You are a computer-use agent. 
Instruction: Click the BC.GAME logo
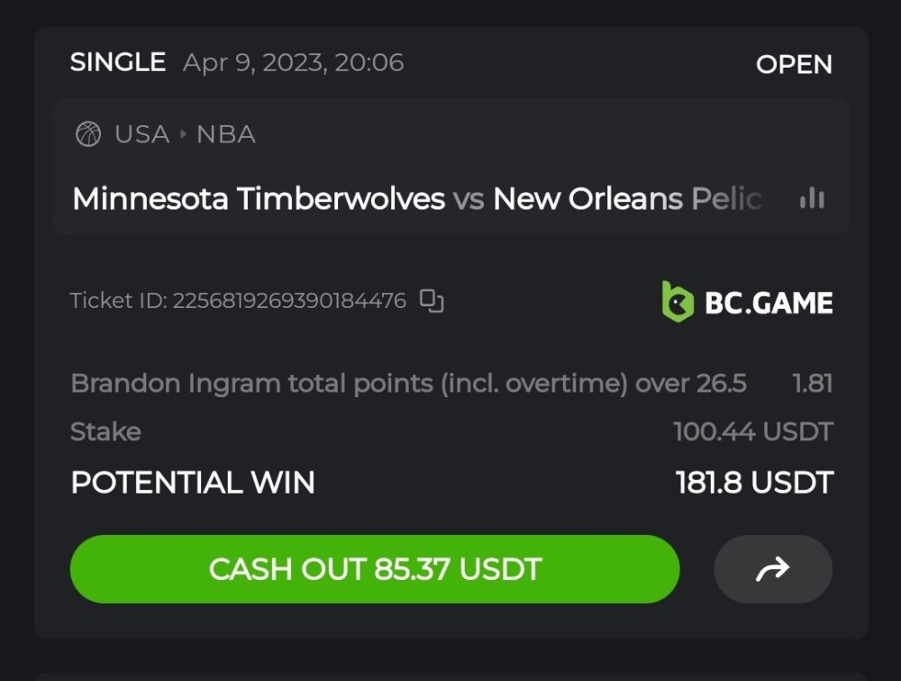747,302
